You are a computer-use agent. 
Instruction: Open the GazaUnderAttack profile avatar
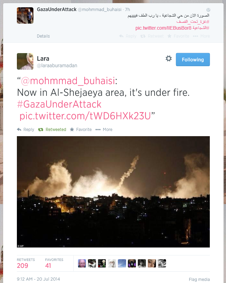point(25,16)
